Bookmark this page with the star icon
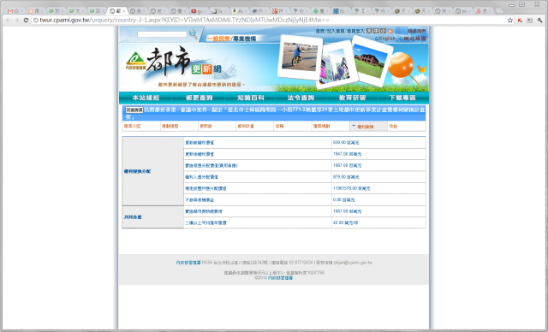 [x=510, y=21]
